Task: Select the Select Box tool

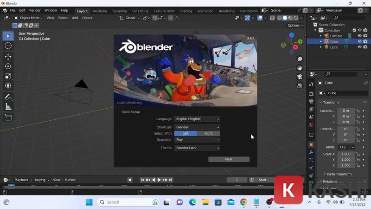Action: coord(8,36)
